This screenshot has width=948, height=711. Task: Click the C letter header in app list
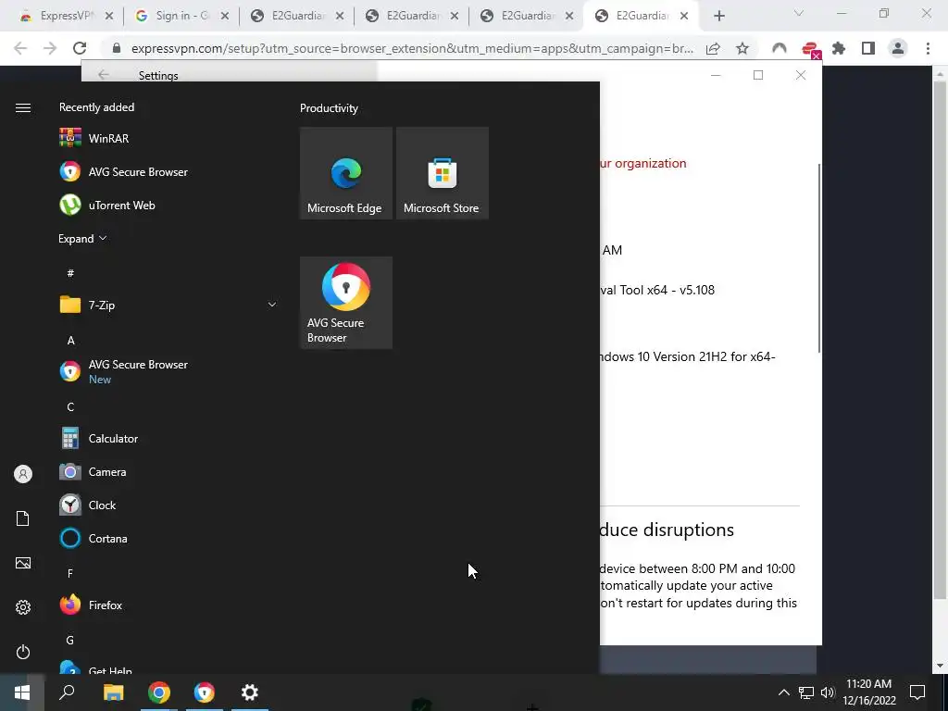point(70,407)
